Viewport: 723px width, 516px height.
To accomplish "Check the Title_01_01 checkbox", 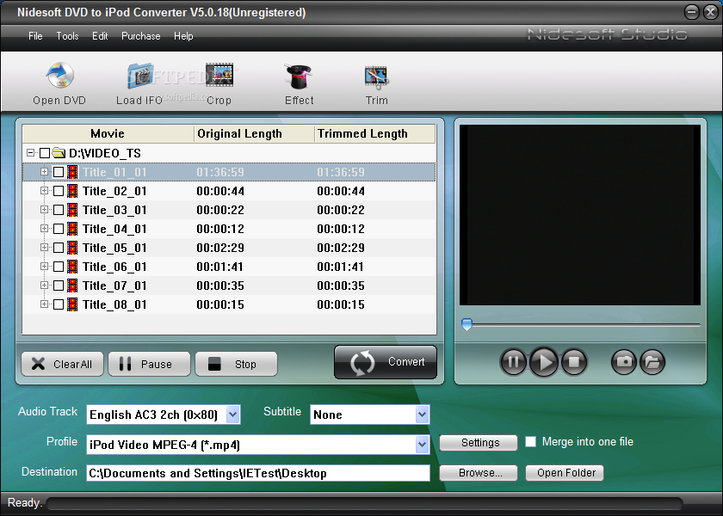I will point(59,172).
